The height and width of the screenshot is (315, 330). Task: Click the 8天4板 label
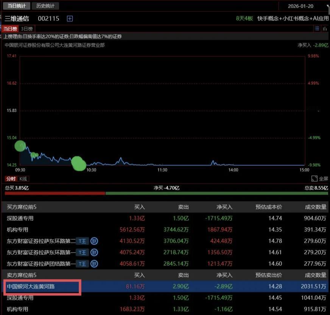244,19
